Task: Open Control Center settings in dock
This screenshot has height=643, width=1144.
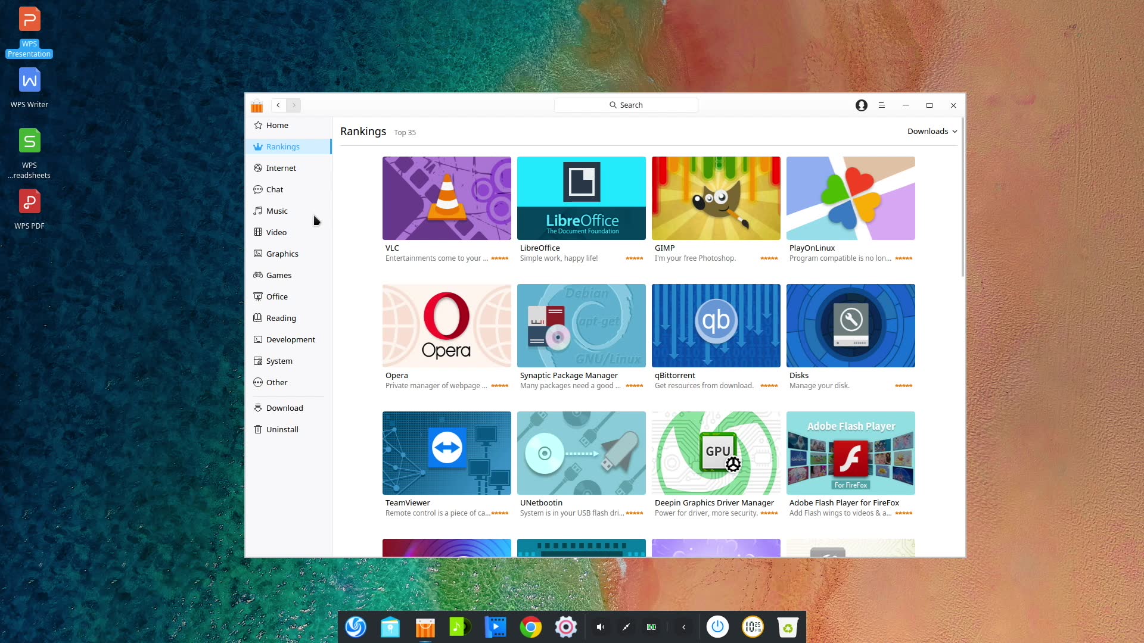Action: [x=565, y=626]
